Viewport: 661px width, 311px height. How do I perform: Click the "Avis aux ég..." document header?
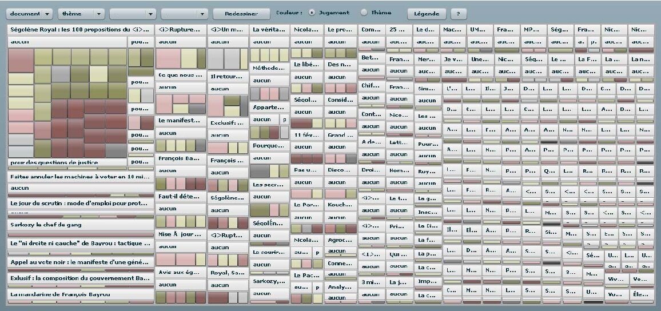[181, 272]
